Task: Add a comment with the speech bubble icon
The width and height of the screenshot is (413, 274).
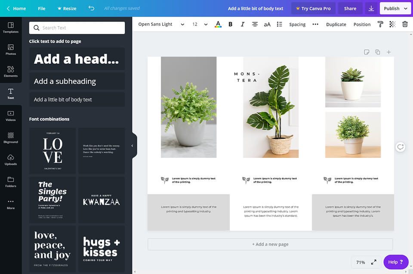Action: pos(367,52)
